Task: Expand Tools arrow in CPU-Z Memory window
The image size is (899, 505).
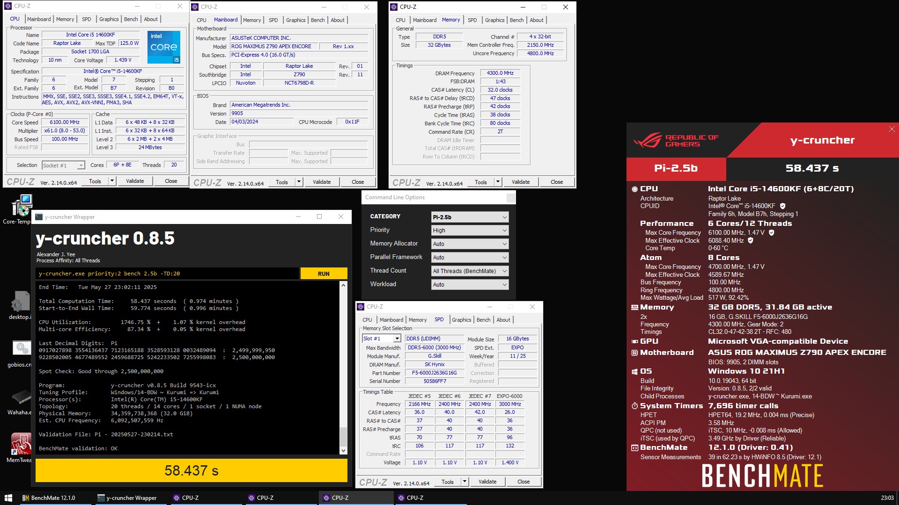Action: coord(498,182)
